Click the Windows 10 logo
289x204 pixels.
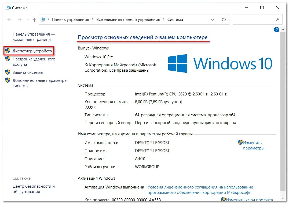[x=220, y=64]
